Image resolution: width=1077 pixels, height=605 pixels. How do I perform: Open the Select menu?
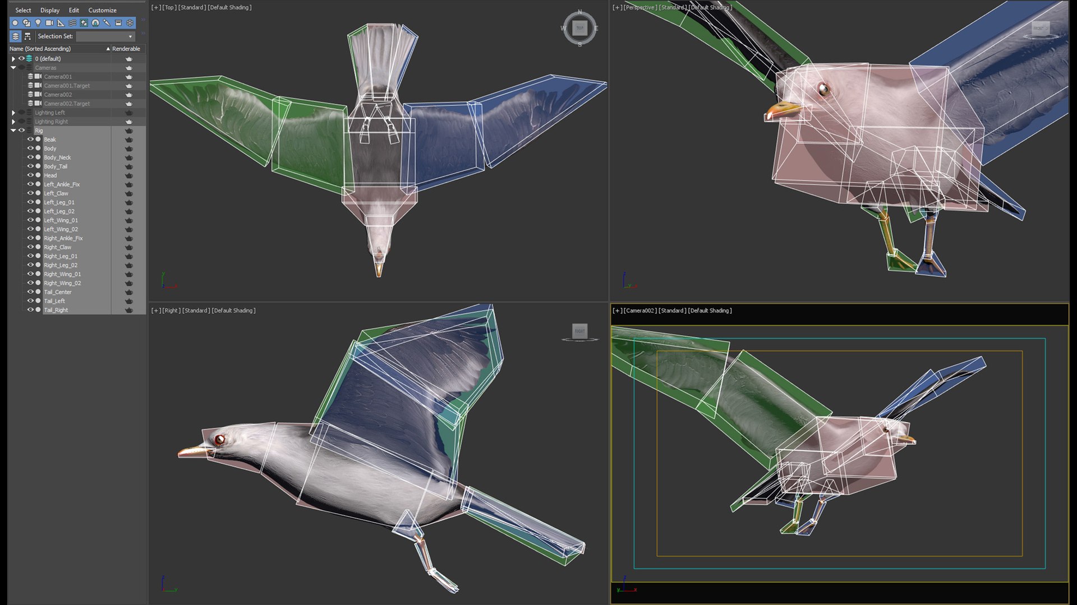click(x=23, y=10)
